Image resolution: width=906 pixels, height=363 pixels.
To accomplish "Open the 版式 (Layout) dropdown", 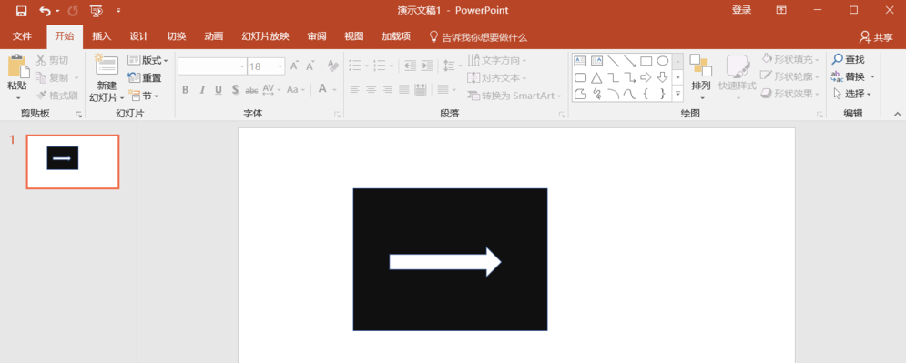I will (148, 60).
